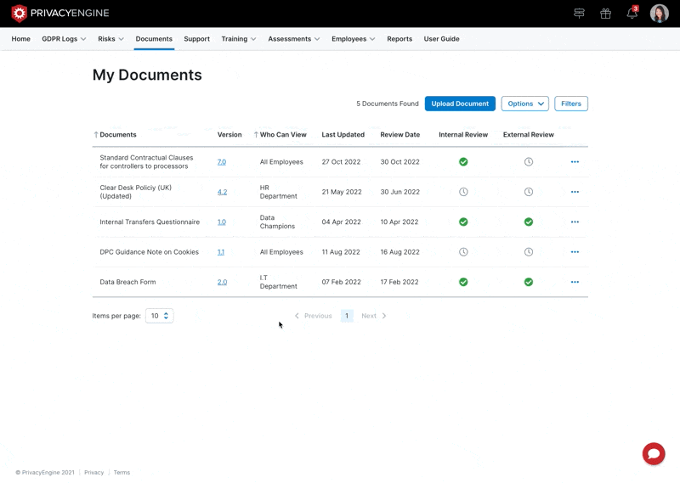Click 'Data Breach Form' document name
Viewport: 680px width, 483px height.
[x=127, y=282]
